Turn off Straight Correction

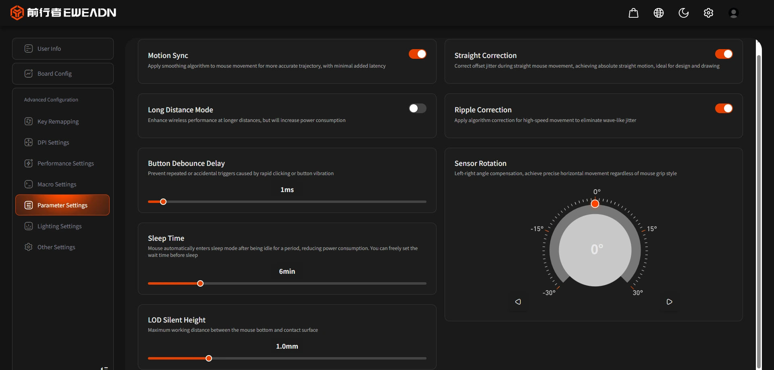724,54
